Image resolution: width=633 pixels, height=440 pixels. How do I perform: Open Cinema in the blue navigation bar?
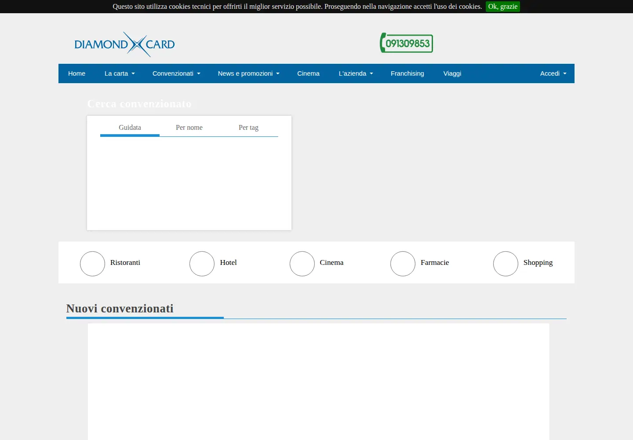(x=308, y=73)
